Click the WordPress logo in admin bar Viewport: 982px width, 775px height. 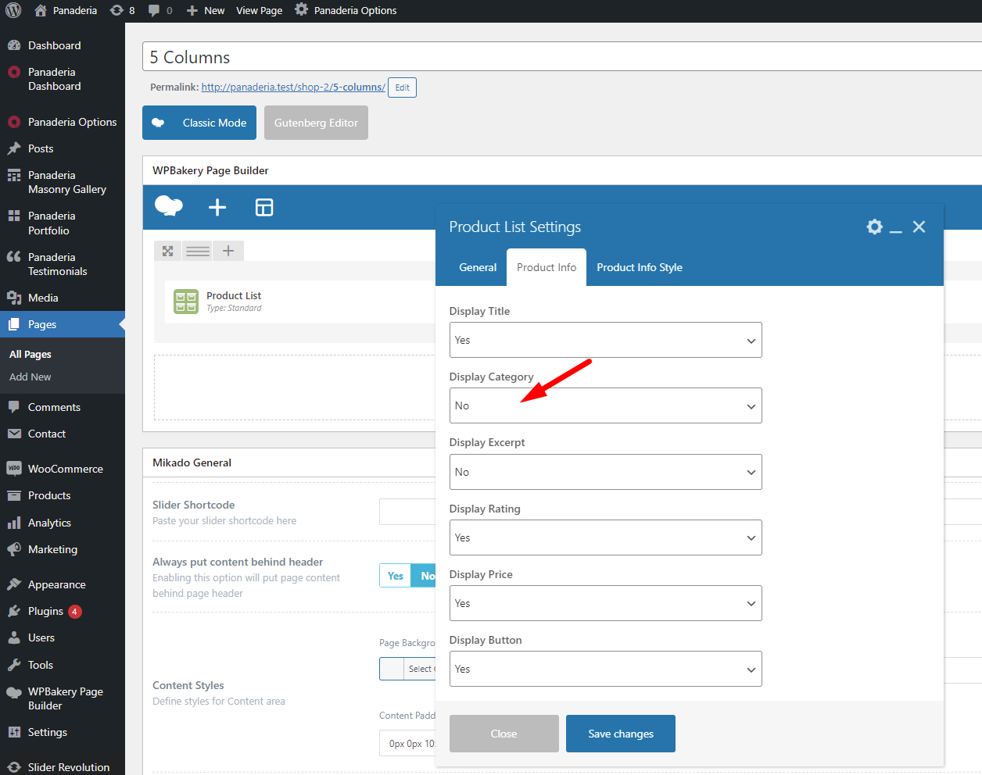point(13,10)
